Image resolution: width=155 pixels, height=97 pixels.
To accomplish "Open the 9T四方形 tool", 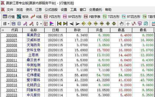I will 131,17.
